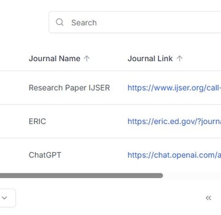Click the Journal Name column header

pos(55,59)
